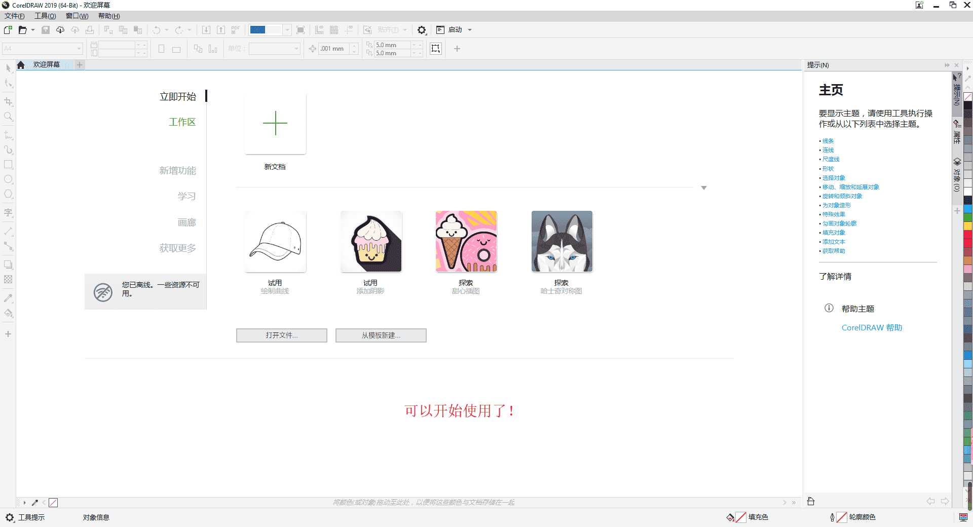Select the Text tool in toolbox

coord(8,213)
